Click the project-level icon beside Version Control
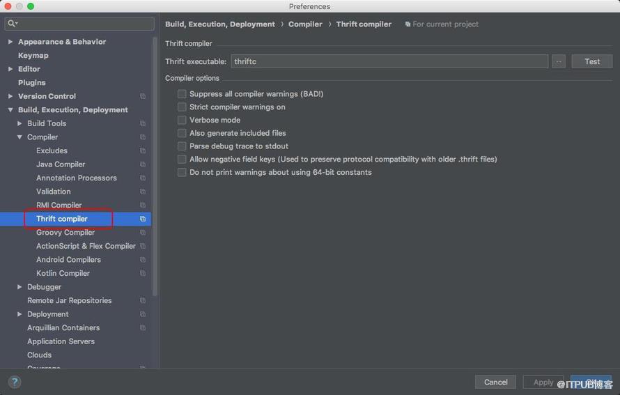 point(143,96)
